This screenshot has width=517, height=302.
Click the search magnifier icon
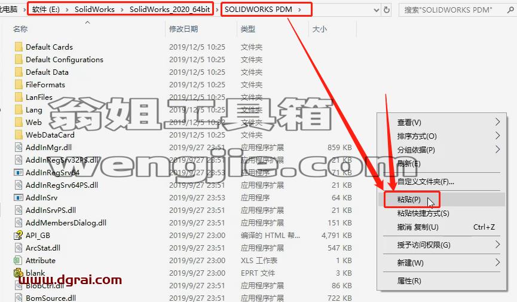coord(510,10)
